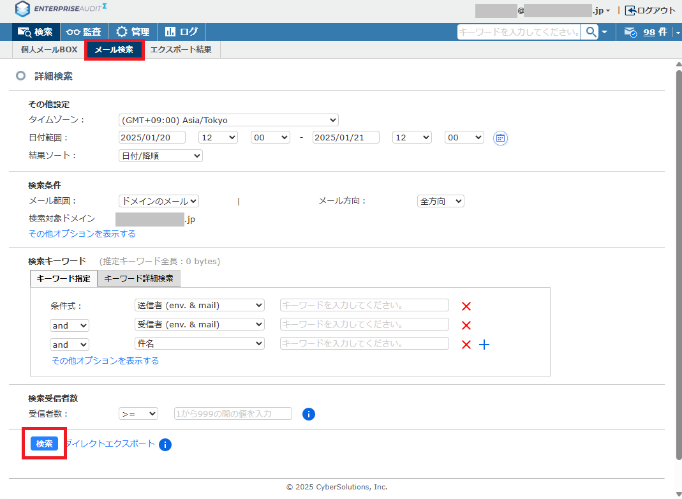Open the 受信者 (env. & mail) field dropdown
682x499 pixels.
pyautogui.click(x=199, y=325)
